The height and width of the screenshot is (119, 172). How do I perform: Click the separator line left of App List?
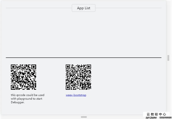tap(39, 8)
